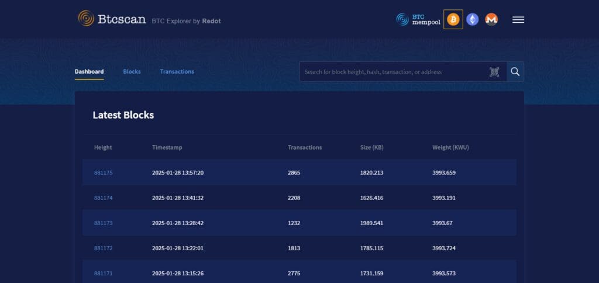Click the Weight (KWU) column header

pyautogui.click(x=450, y=147)
